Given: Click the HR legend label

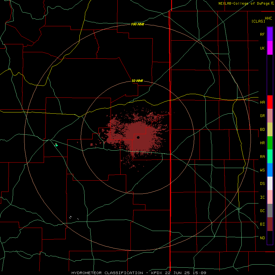Looking at the screenshot, I should point(262,143).
